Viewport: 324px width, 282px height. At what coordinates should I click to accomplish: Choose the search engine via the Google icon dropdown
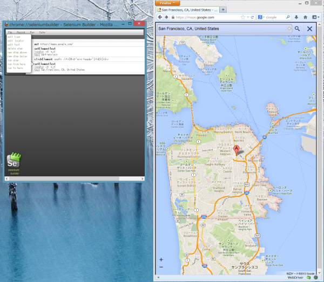(x=261, y=17)
